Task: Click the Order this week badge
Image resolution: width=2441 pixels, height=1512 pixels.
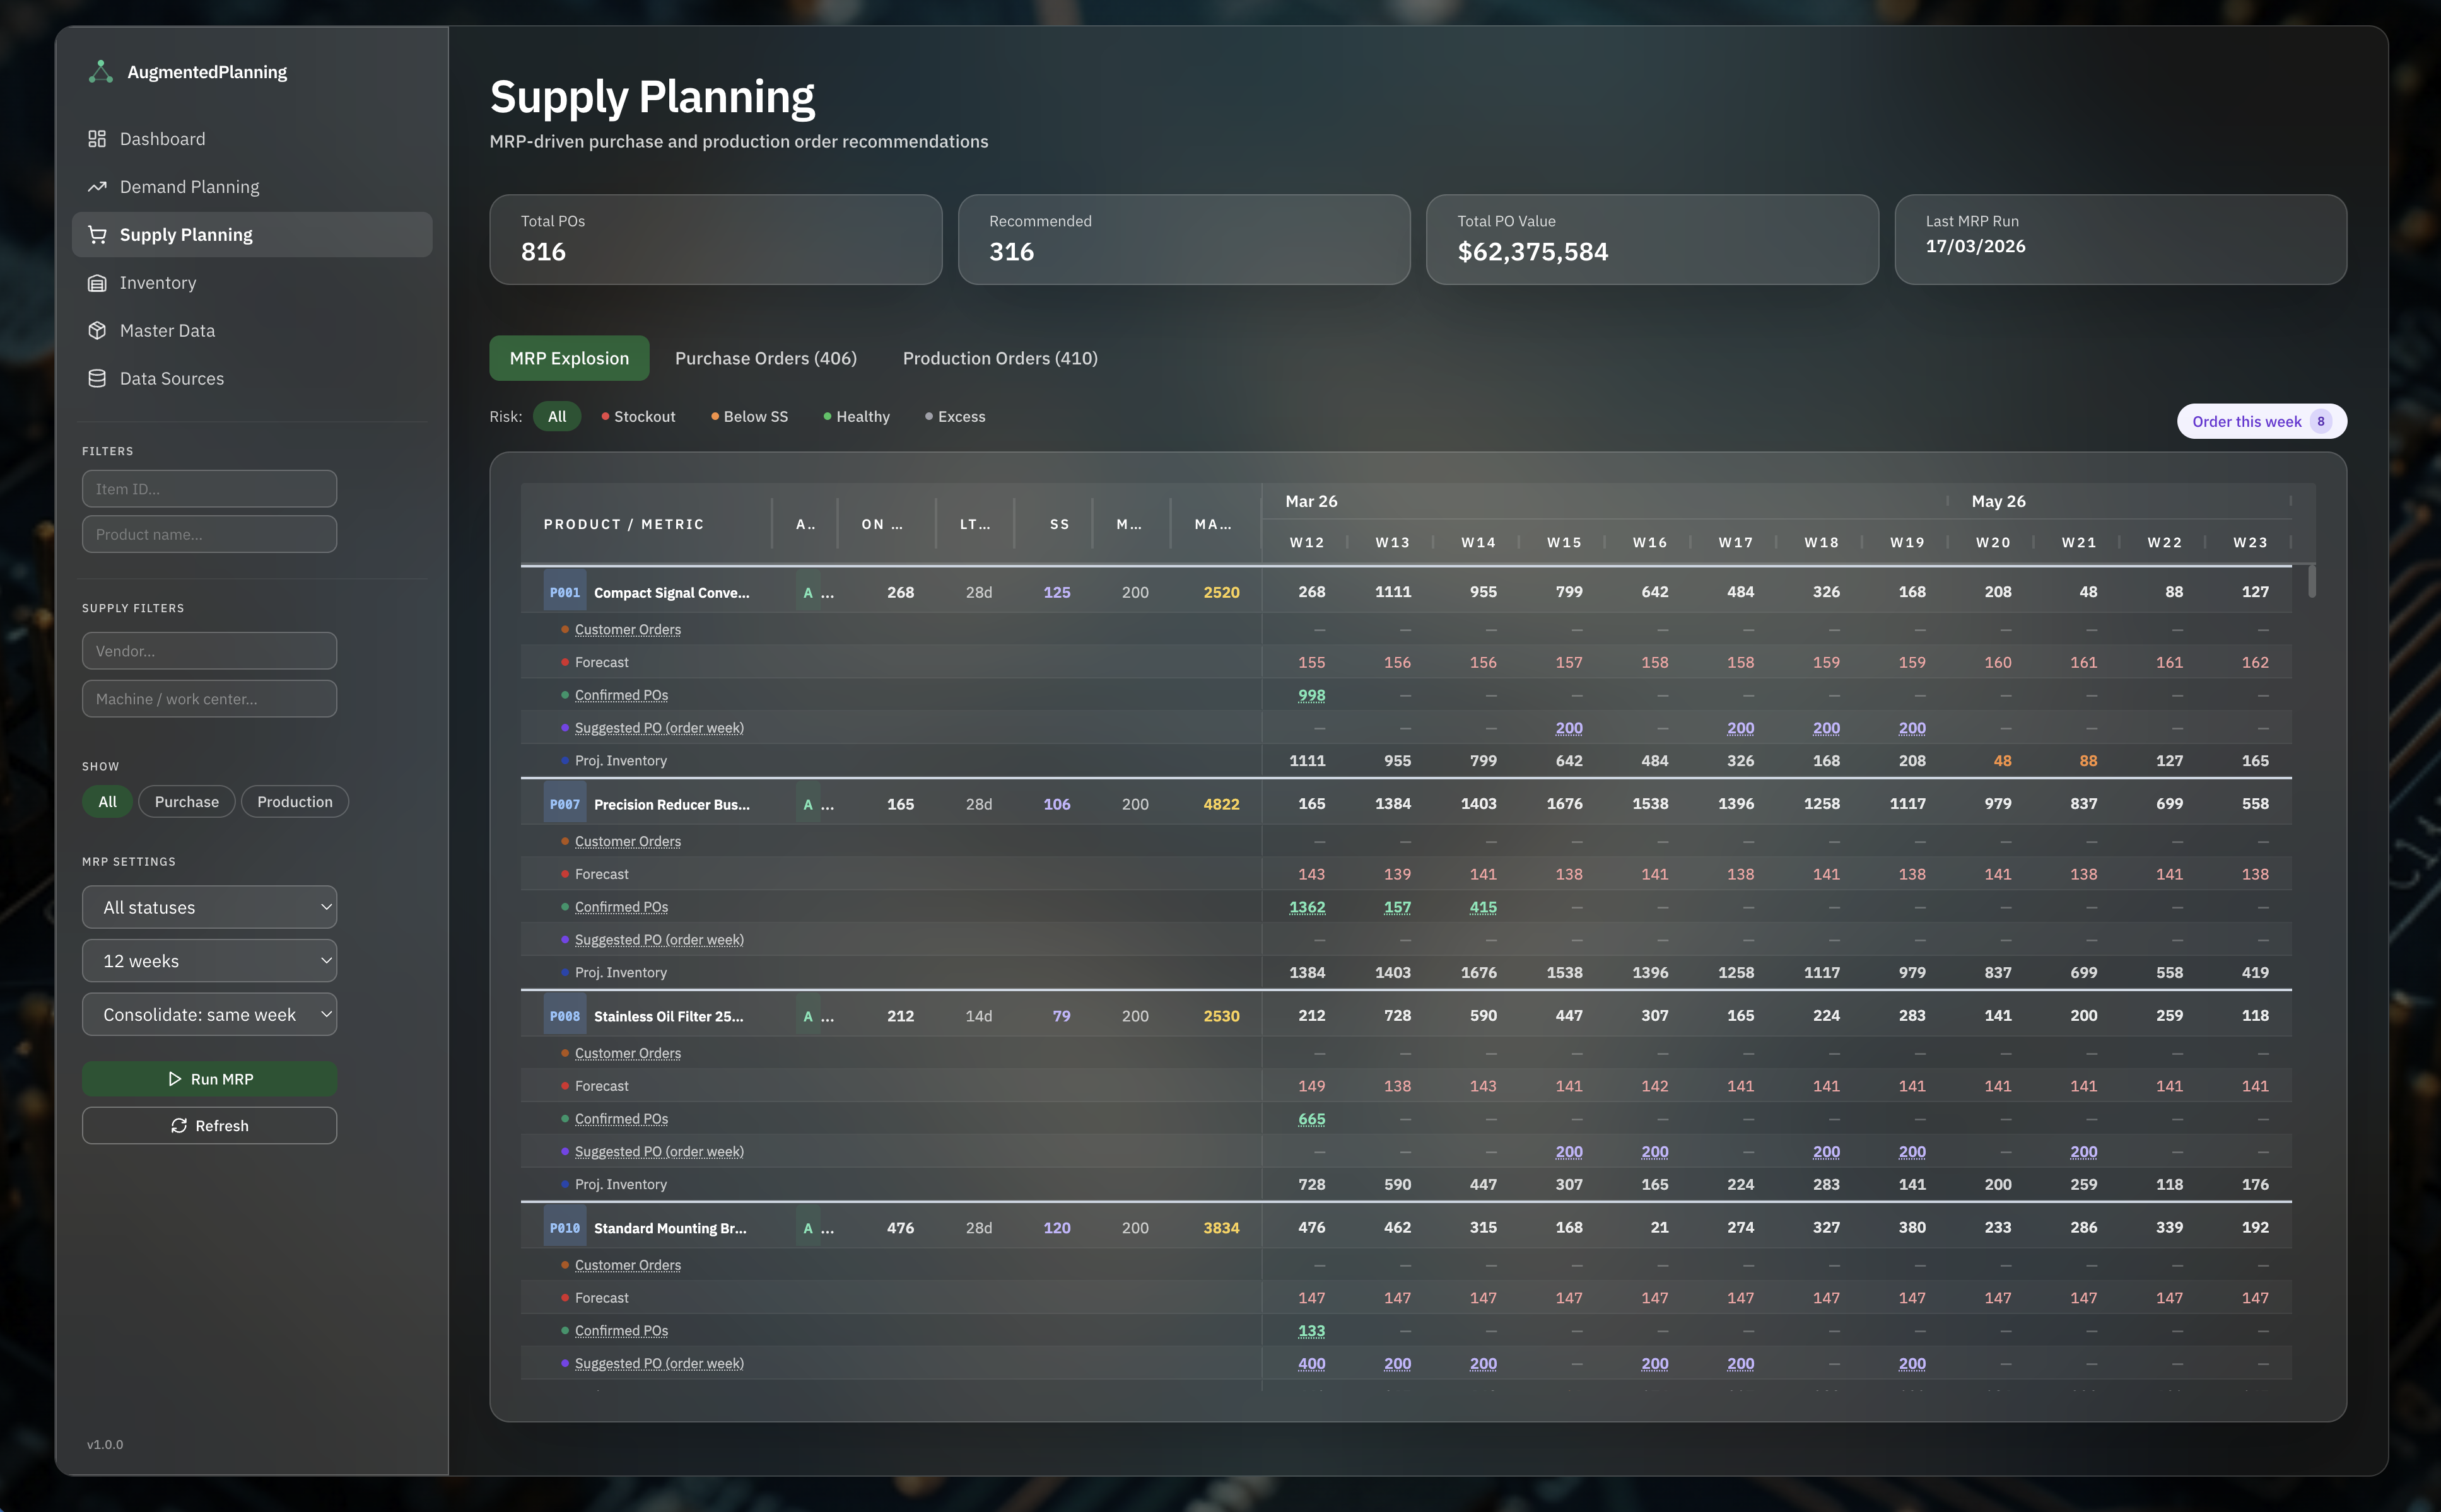Action: point(2260,421)
